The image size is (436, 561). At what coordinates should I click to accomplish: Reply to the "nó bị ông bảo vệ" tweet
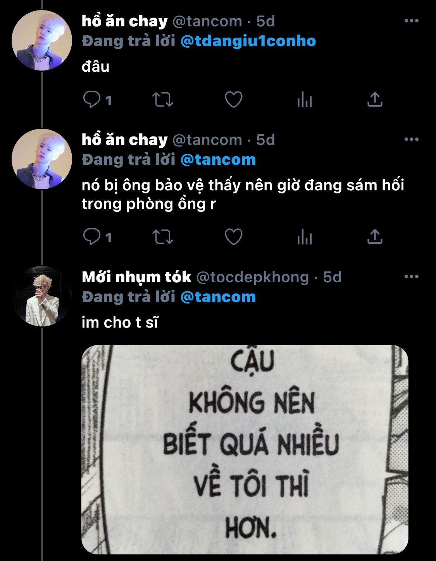point(92,237)
